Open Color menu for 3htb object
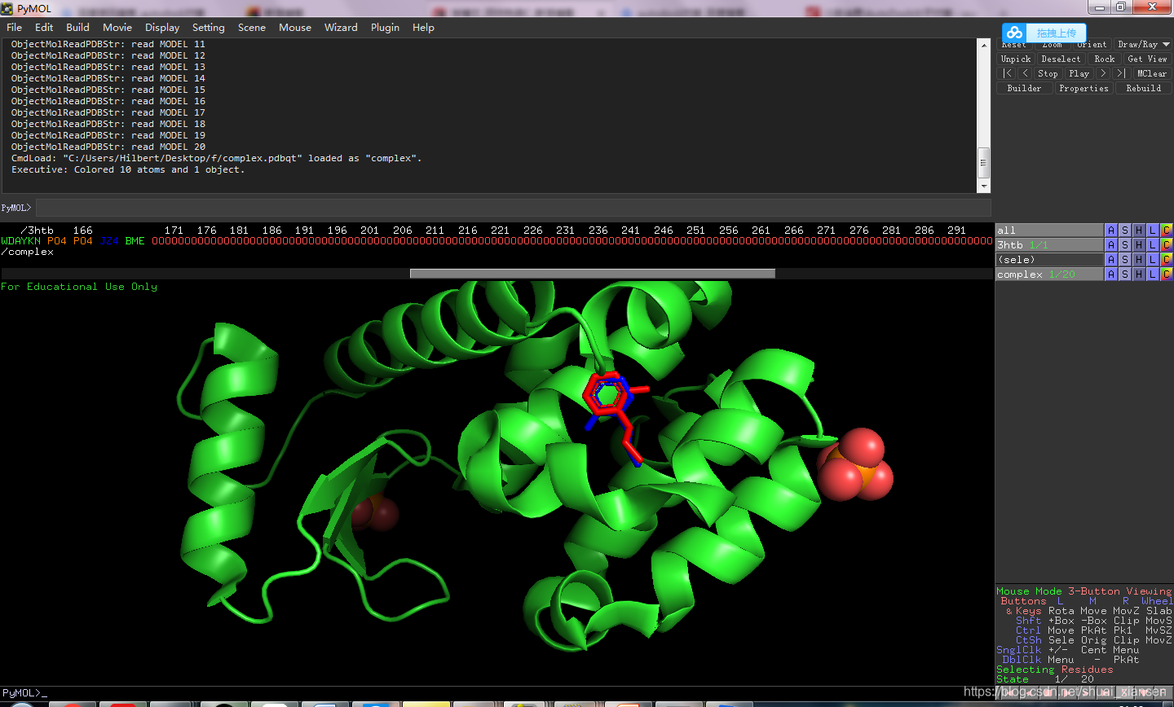1174x707 pixels. pos(1166,245)
